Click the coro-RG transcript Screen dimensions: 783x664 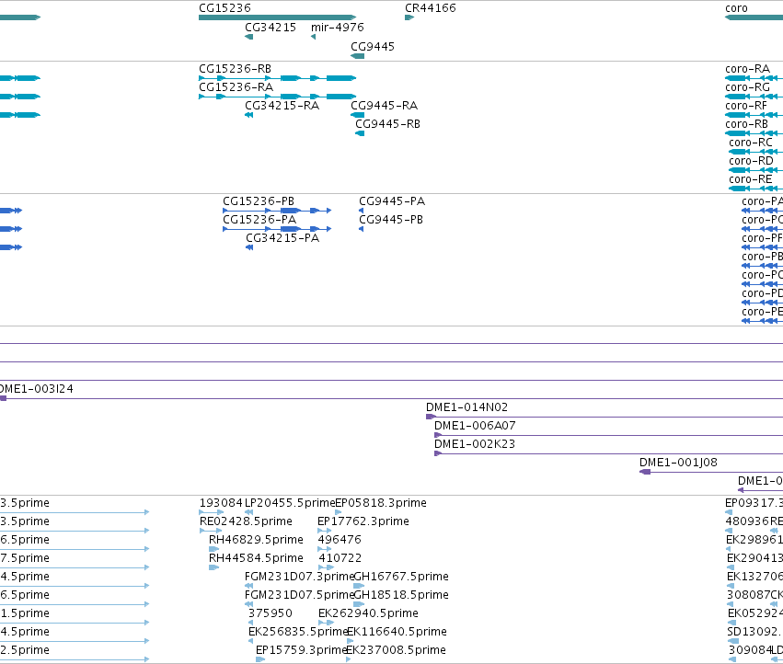pos(754,97)
